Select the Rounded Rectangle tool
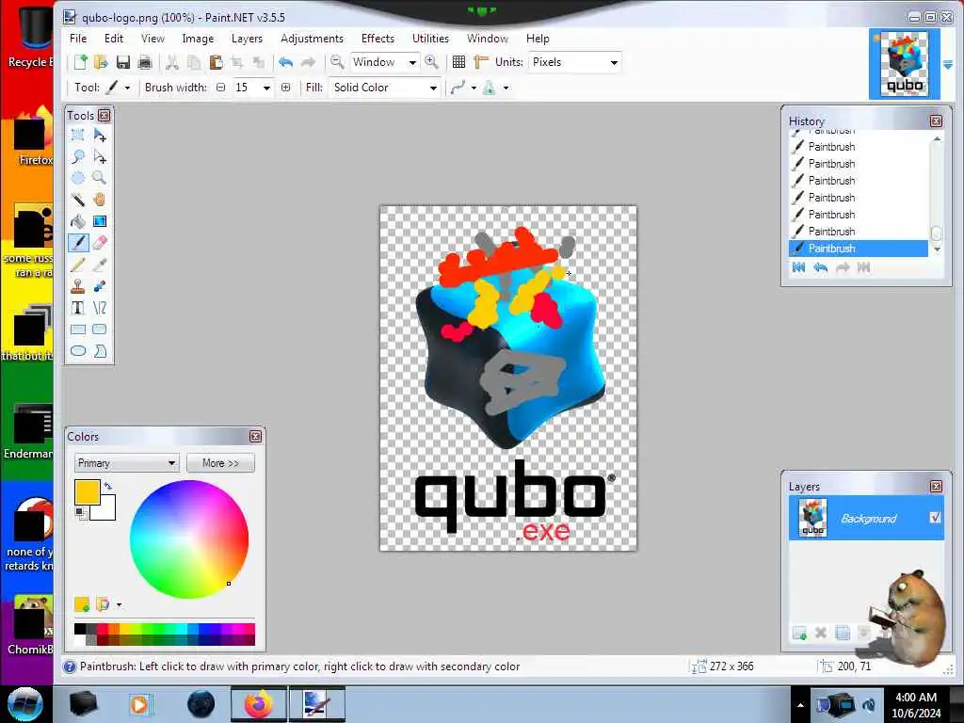The width and height of the screenshot is (964, 723). click(x=100, y=329)
